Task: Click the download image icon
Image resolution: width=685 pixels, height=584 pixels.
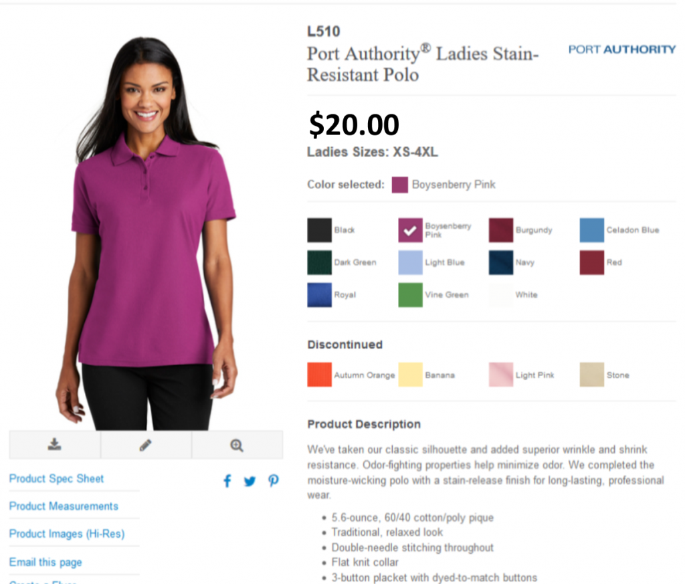Action: click(54, 444)
